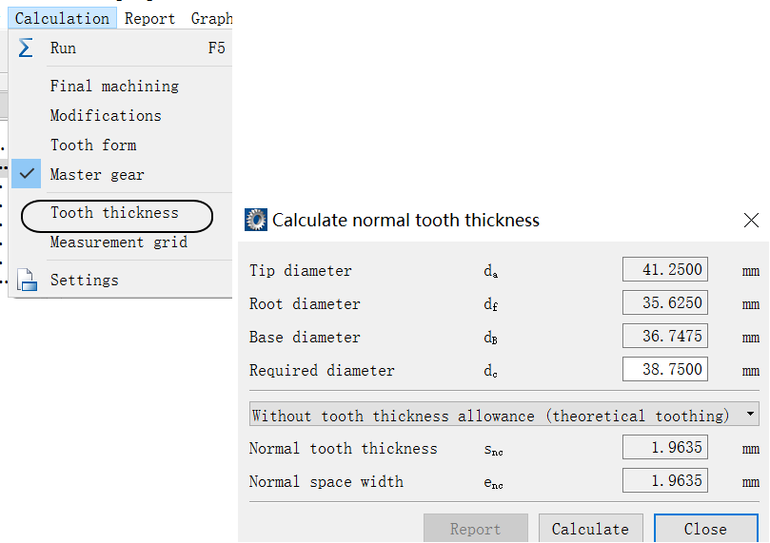Open the Graph menu
The width and height of the screenshot is (770, 543).
click(211, 18)
